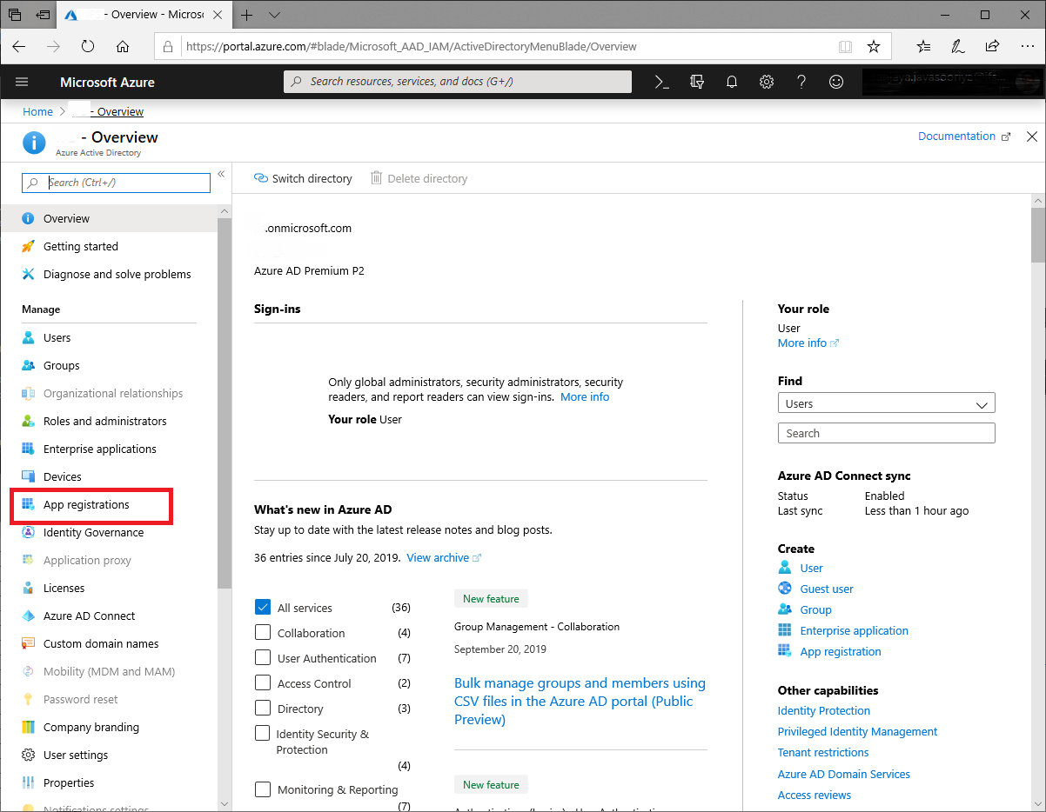Open Directory and subscription filter icon

696,82
